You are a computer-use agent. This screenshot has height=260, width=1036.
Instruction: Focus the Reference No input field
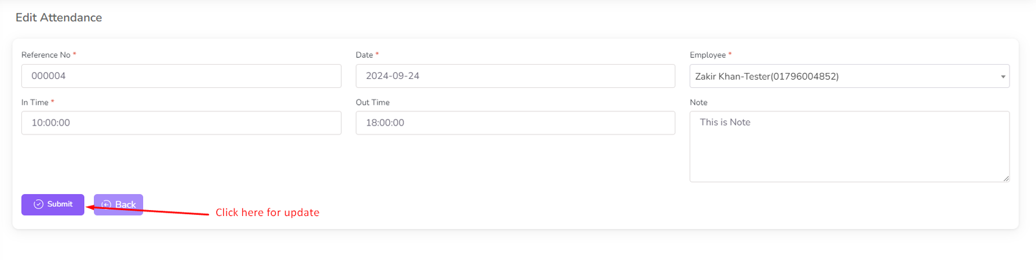coord(181,76)
